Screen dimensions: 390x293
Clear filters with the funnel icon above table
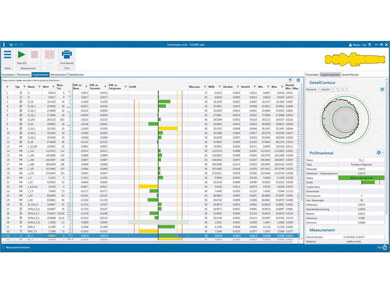tap(290, 80)
